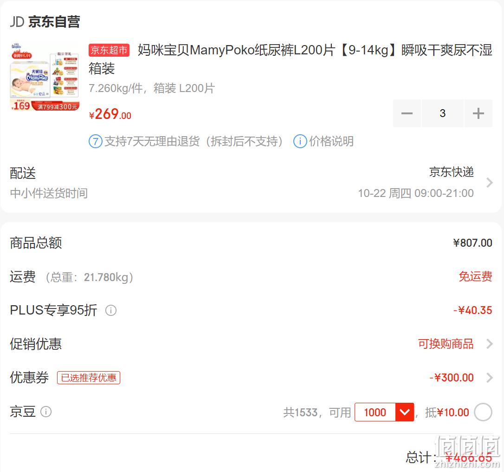Viewport: 504px width, 472px height.
Task: Click the 支持7天无理由退货 policy text
Action: click(194, 142)
